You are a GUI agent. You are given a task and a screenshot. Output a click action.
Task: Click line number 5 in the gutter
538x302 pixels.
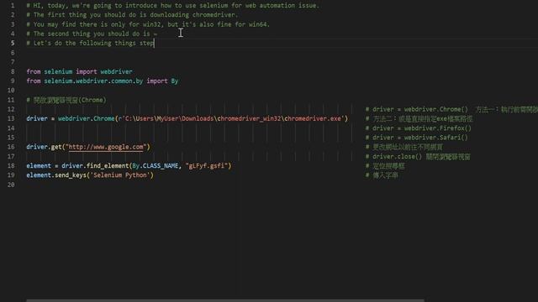pos(13,43)
